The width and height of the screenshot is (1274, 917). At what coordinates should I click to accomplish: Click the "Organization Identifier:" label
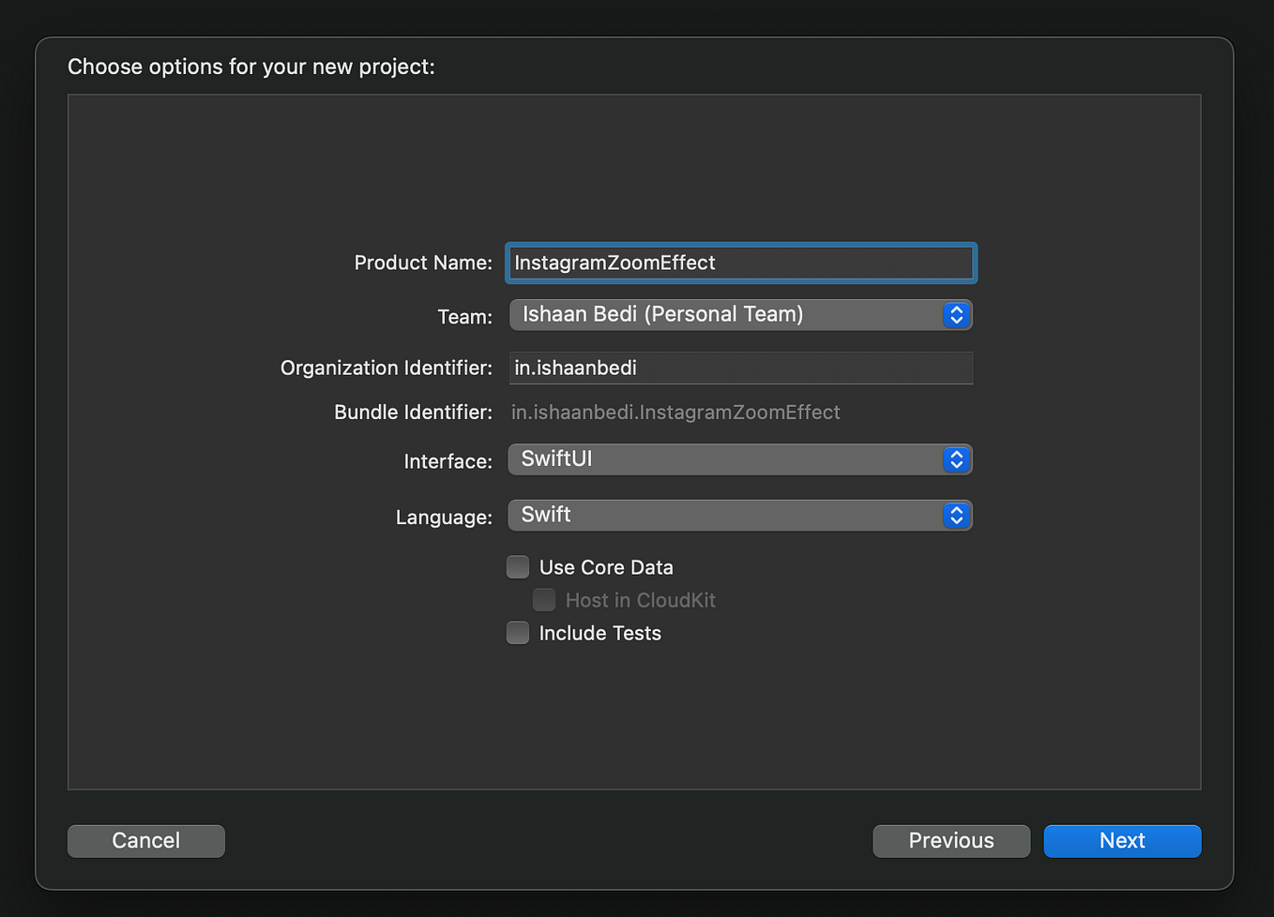point(387,368)
